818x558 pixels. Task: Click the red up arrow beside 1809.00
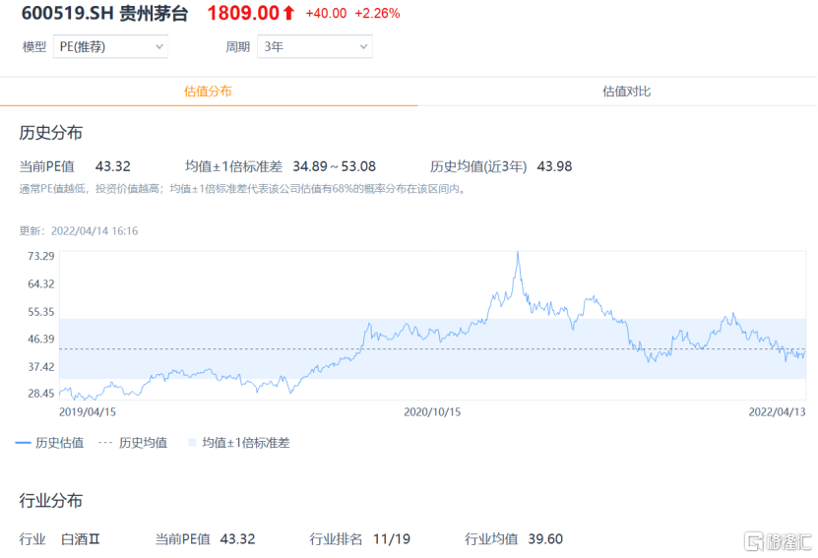[x=289, y=13]
